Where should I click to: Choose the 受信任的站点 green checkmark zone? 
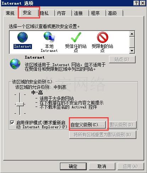pos(76,37)
